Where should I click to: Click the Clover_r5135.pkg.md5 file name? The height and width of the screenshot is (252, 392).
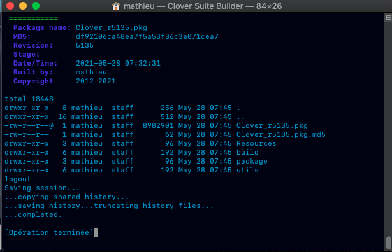281,134
